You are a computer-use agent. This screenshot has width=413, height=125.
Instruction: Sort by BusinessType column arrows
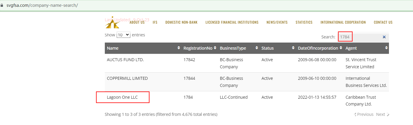click(257, 48)
